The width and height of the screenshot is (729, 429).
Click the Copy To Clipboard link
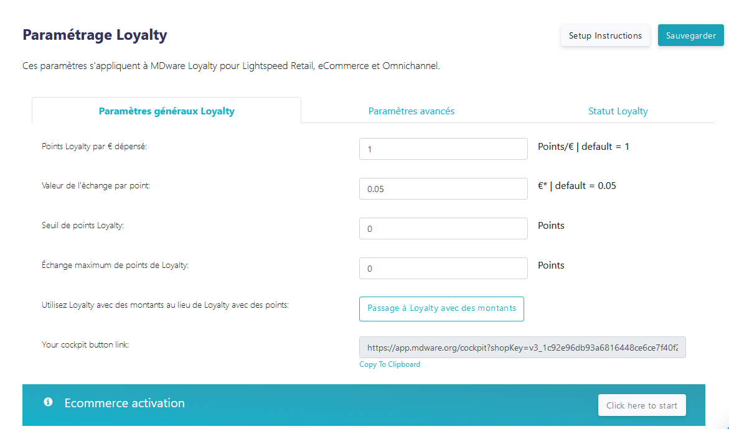click(x=390, y=364)
